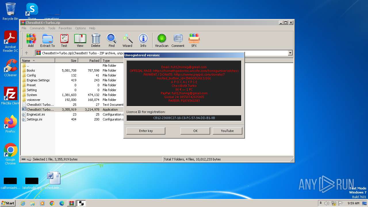Show hidden tray icons arrow
This screenshot has height=207, width=368.
[321, 203]
